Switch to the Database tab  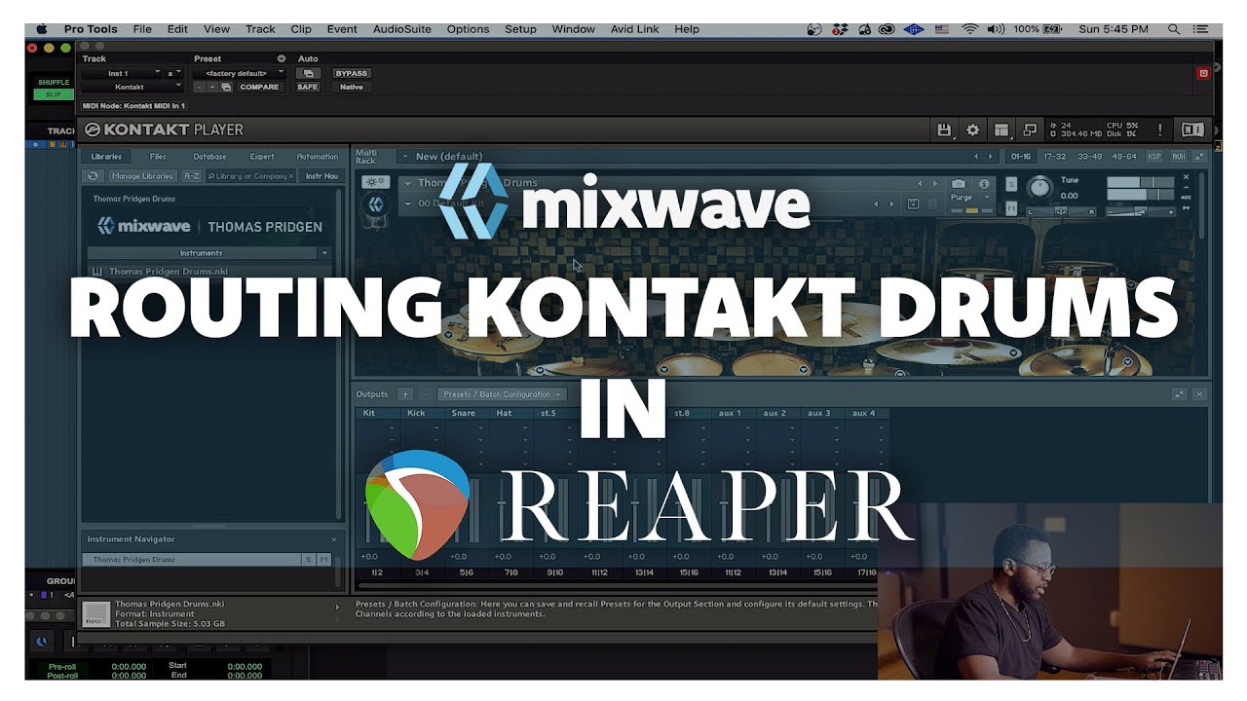click(x=209, y=156)
